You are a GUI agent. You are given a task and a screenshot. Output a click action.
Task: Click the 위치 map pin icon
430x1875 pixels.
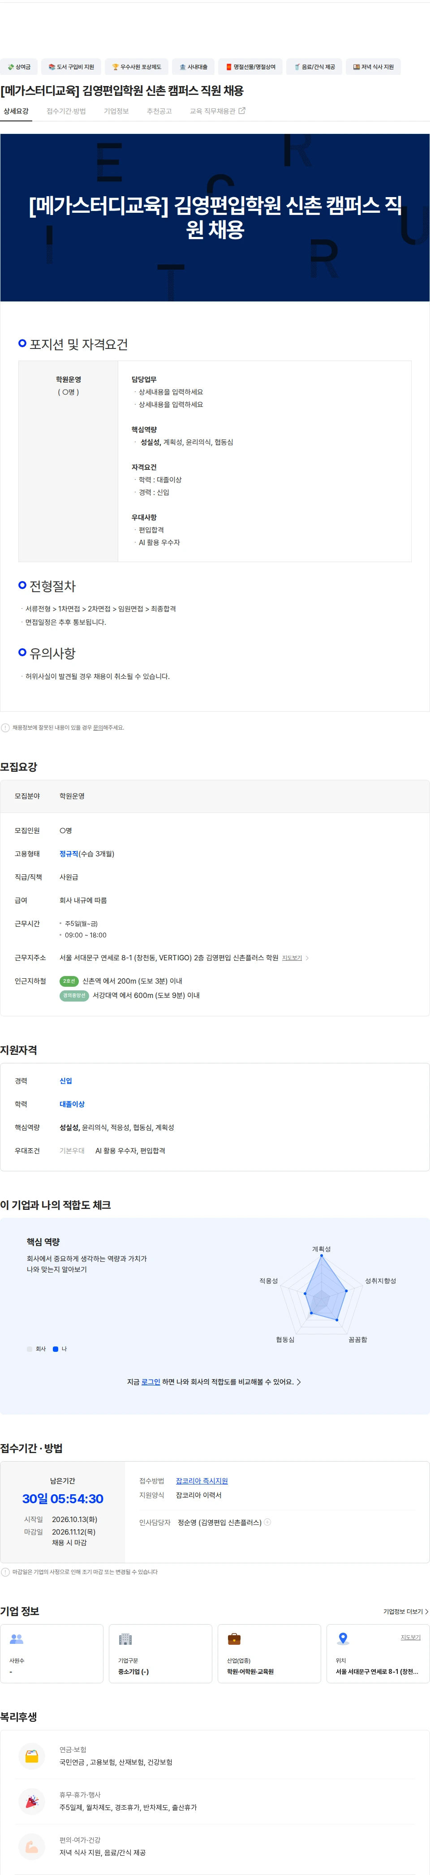point(343,1639)
